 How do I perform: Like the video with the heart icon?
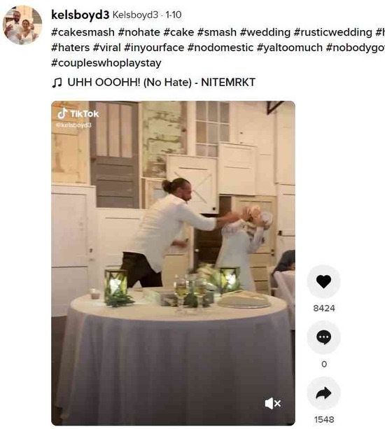coord(323,281)
